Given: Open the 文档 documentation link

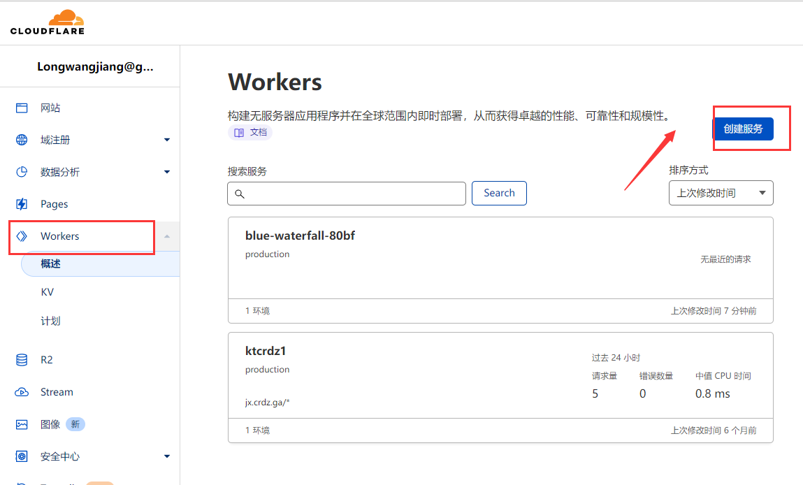Looking at the screenshot, I should tap(250, 132).
